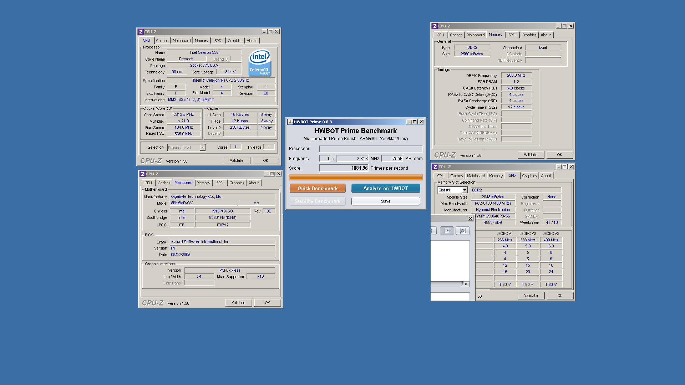Click the orange benchmark progress bar
This screenshot has height=385, width=685.
pyautogui.click(x=356, y=177)
